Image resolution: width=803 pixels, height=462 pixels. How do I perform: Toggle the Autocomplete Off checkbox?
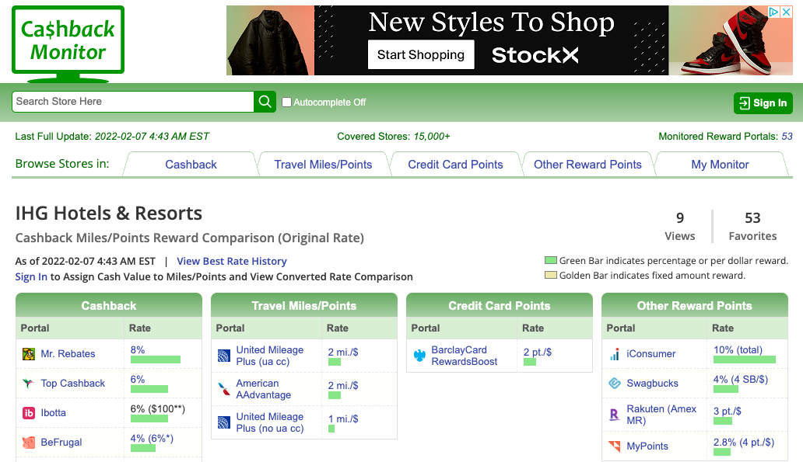[x=286, y=102]
